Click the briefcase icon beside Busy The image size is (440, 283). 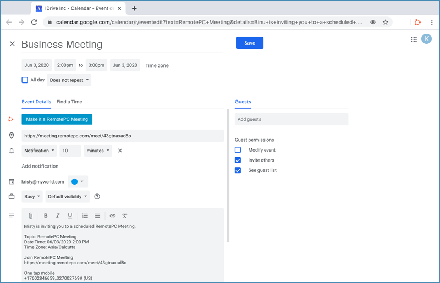coord(12,196)
